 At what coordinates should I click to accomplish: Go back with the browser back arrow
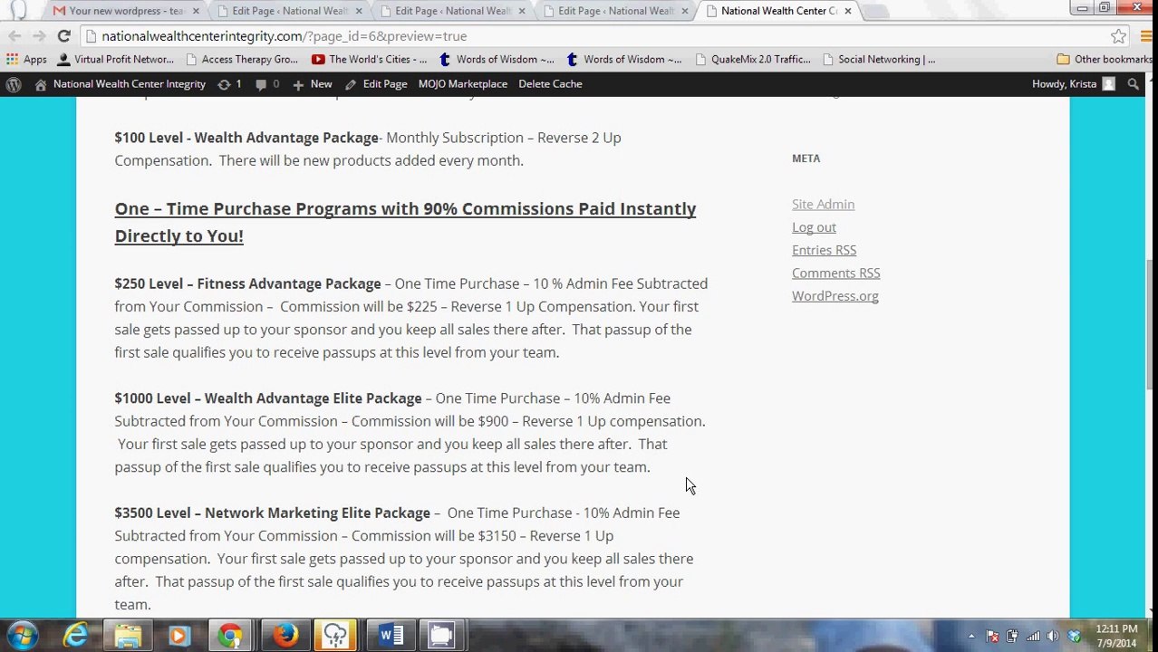[14, 36]
